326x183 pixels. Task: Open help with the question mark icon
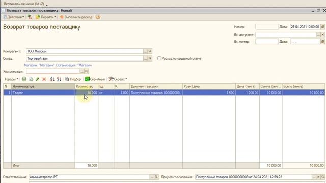[98, 17]
